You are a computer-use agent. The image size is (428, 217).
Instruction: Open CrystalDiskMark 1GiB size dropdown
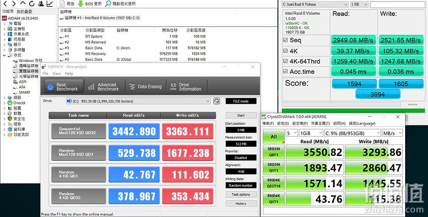click(x=311, y=133)
